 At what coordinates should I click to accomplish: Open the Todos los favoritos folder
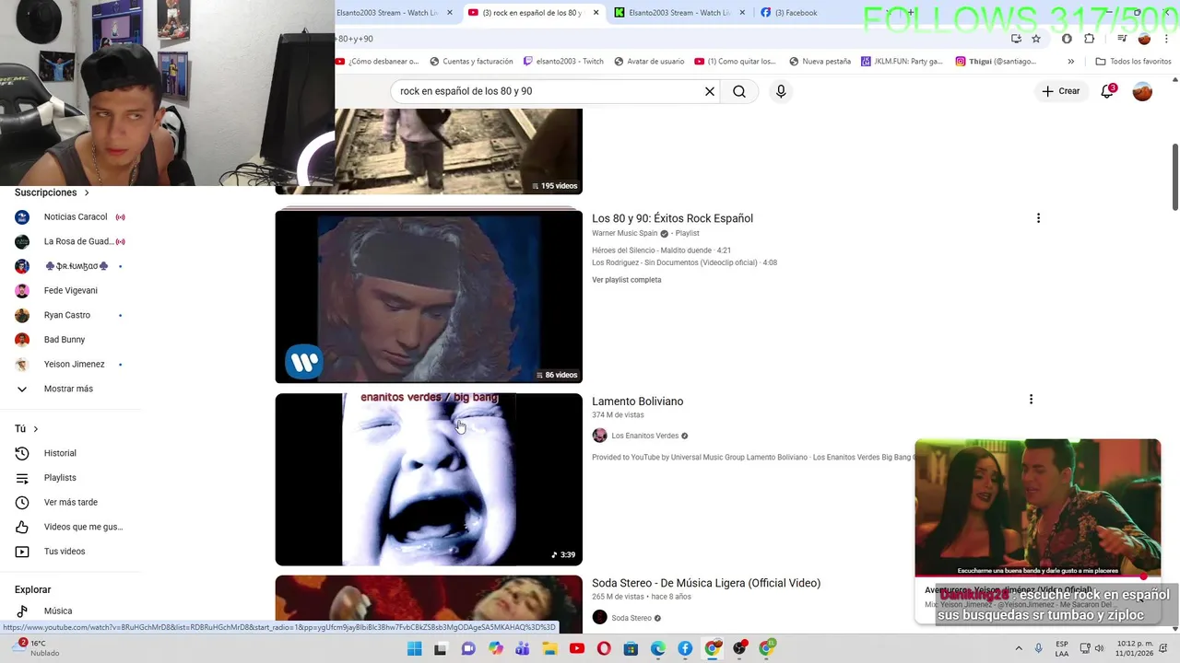1133,62
